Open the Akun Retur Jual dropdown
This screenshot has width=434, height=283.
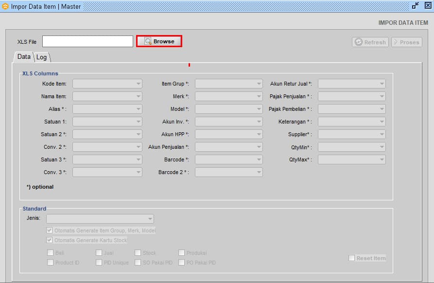point(382,84)
